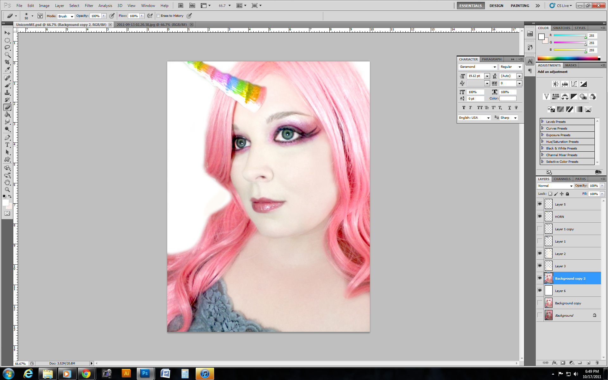Open font style Regular dropdown
The height and width of the screenshot is (380, 608).
[x=510, y=67]
